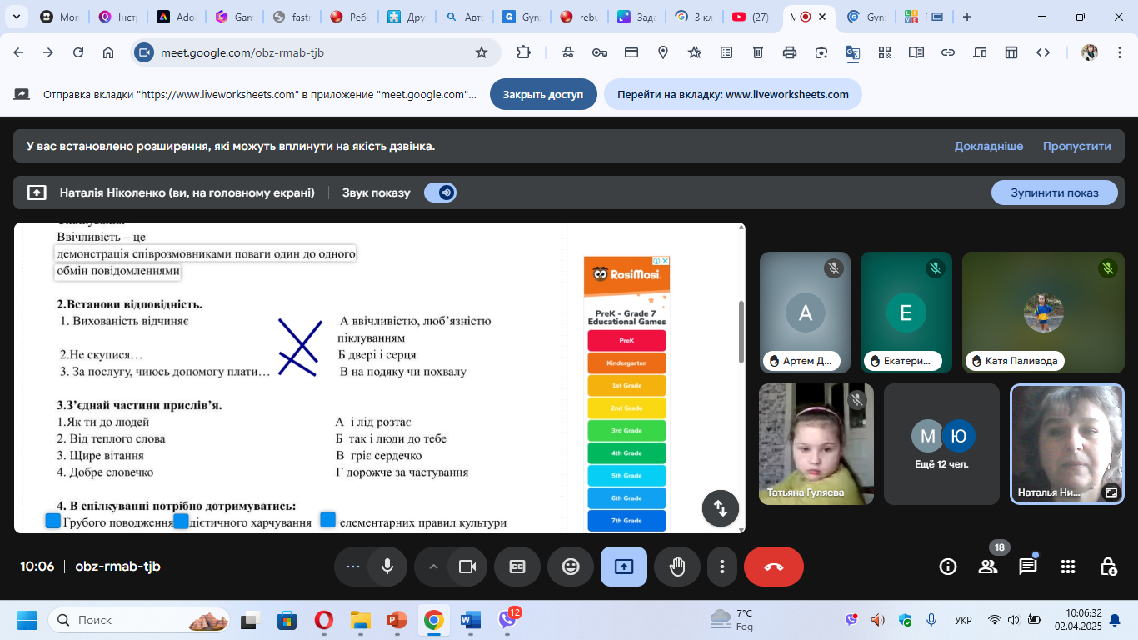Switch to the Авто browser tab
Viewport: 1138px width, 640px height.
[464, 17]
